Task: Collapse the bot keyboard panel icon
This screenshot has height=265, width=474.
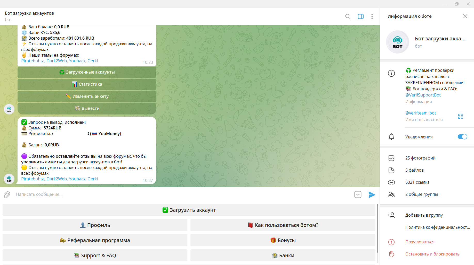Action: coord(358,195)
